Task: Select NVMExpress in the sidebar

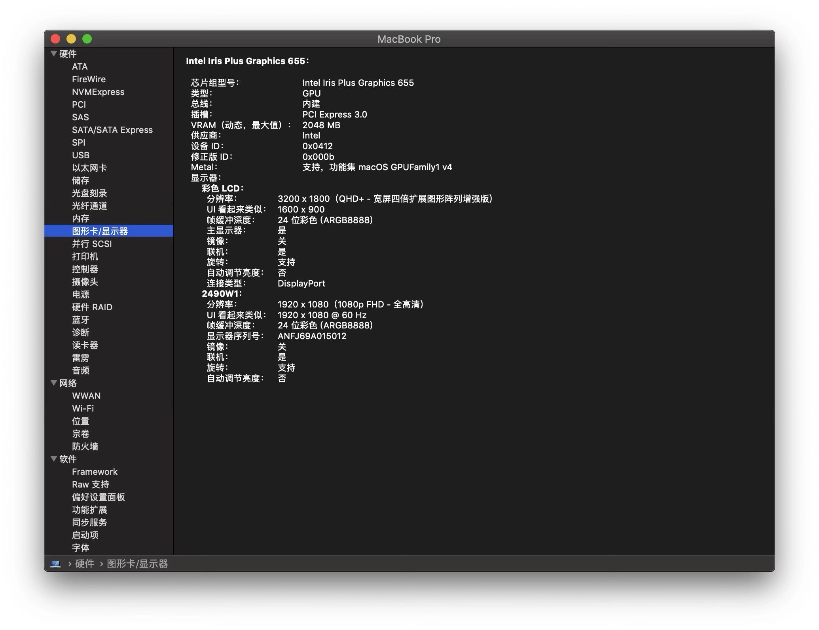Action: tap(98, 92)
